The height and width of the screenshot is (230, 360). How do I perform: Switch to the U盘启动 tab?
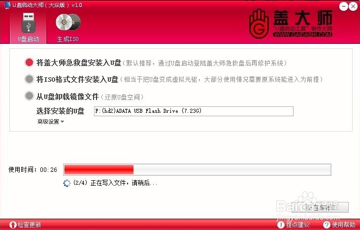pos(28,27)
